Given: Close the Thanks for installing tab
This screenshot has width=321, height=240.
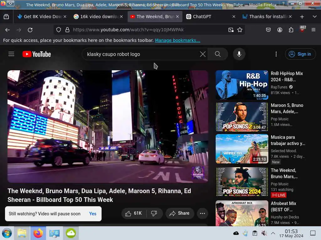Looking at the screenshot, I should 290,17.
